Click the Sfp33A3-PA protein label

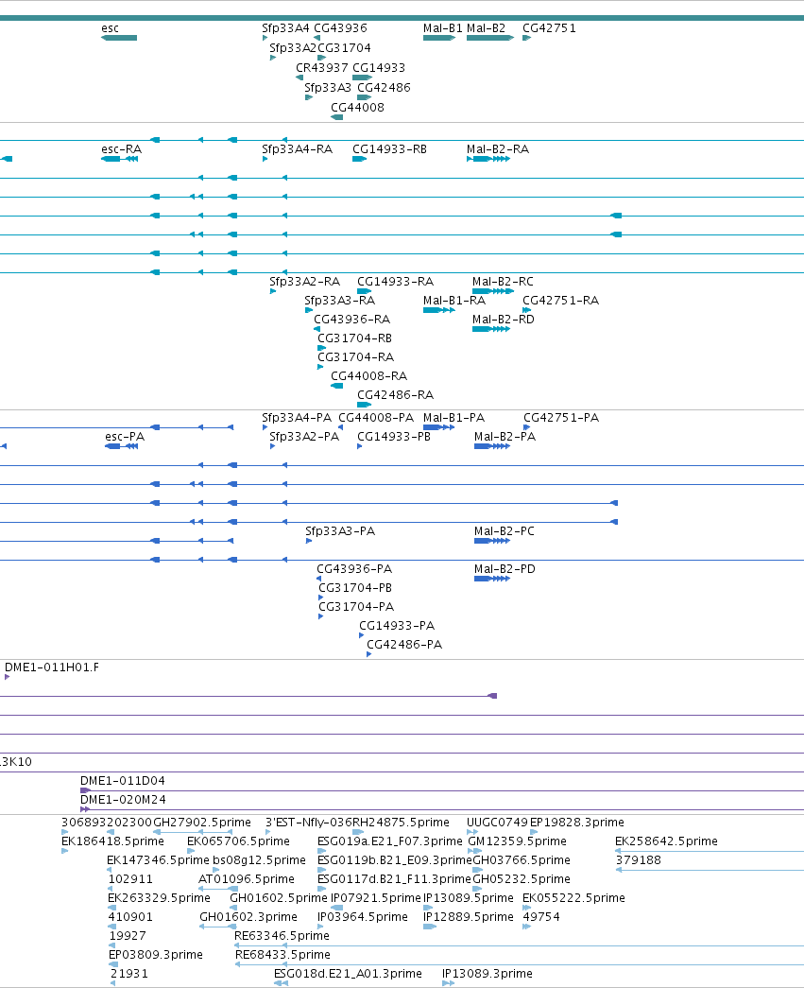tap(340, 530)
